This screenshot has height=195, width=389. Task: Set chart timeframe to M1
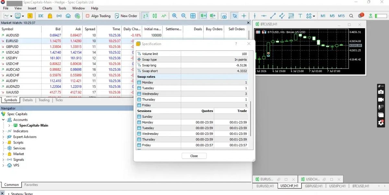tap(323, 16)
